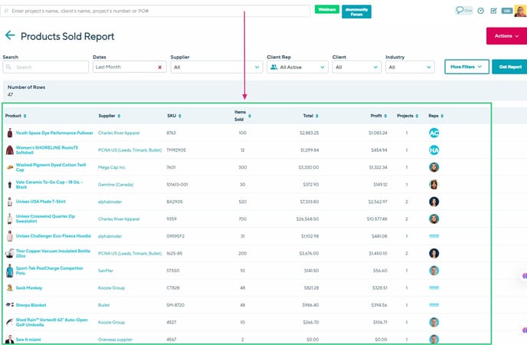This screenshot has height=345, width=527.
Task: Click the clock icon in top bar
Action: tap(480, 11)
